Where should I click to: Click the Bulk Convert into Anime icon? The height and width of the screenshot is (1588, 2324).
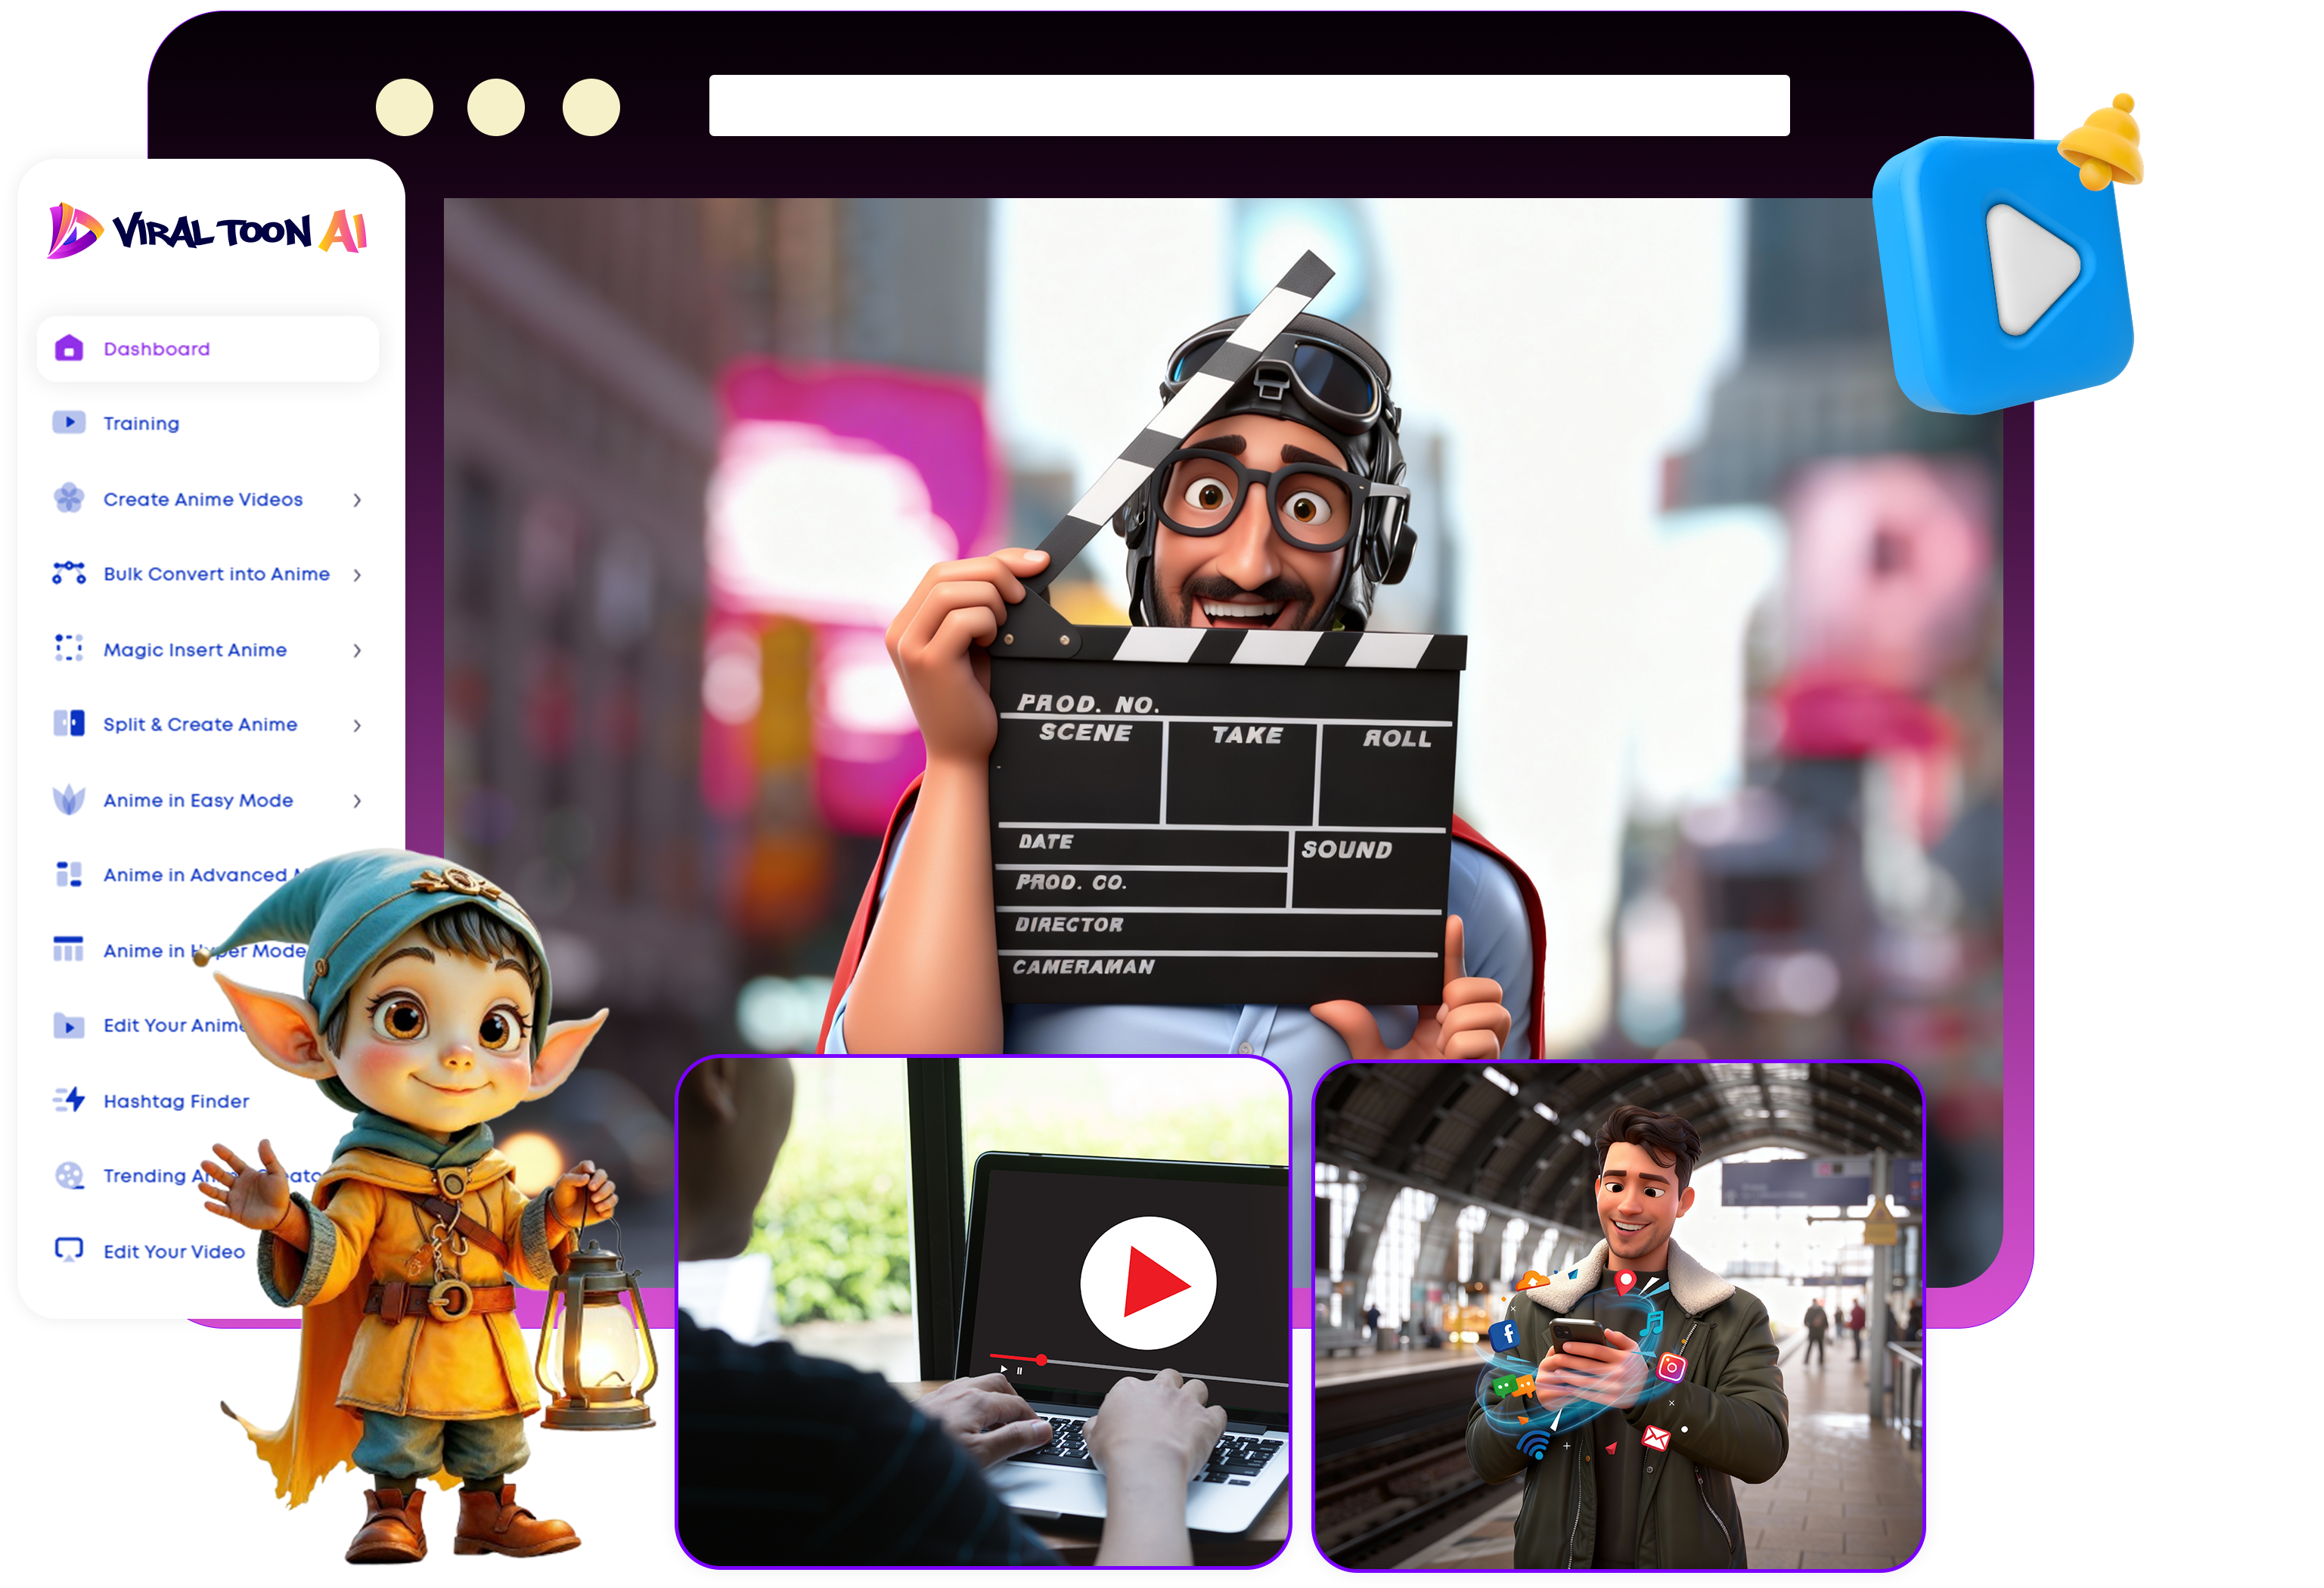[69, 573]
